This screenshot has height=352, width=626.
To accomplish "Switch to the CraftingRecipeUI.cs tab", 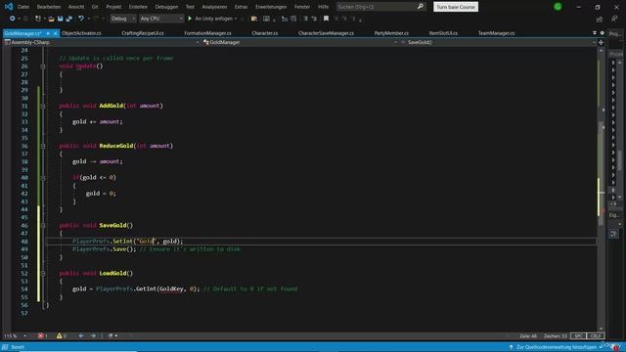I will point(143,33).
